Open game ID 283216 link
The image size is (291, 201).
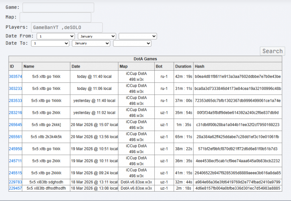point(15,113)
